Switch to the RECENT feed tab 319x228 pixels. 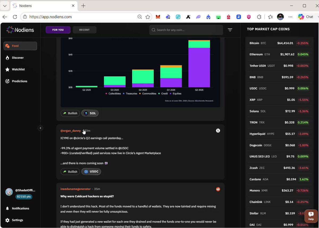click(x=84, y=30)
